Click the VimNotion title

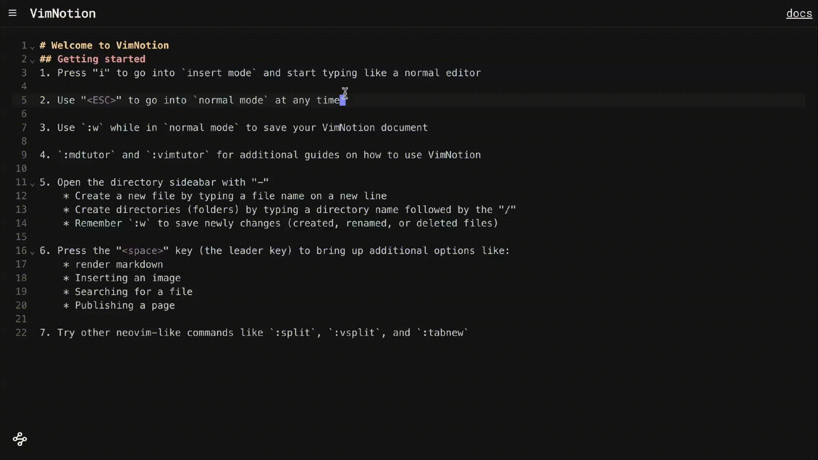[63, 14]
